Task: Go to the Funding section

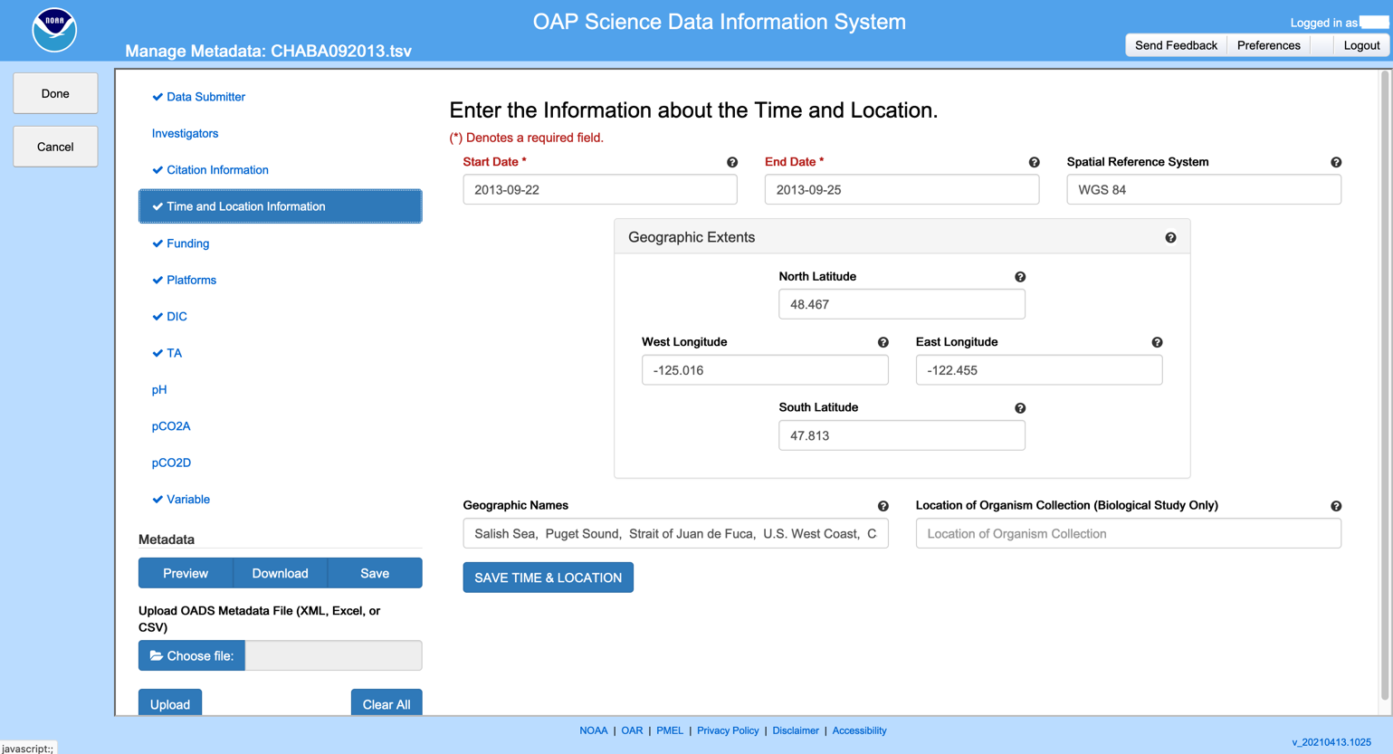Action: tap(187, 243)
